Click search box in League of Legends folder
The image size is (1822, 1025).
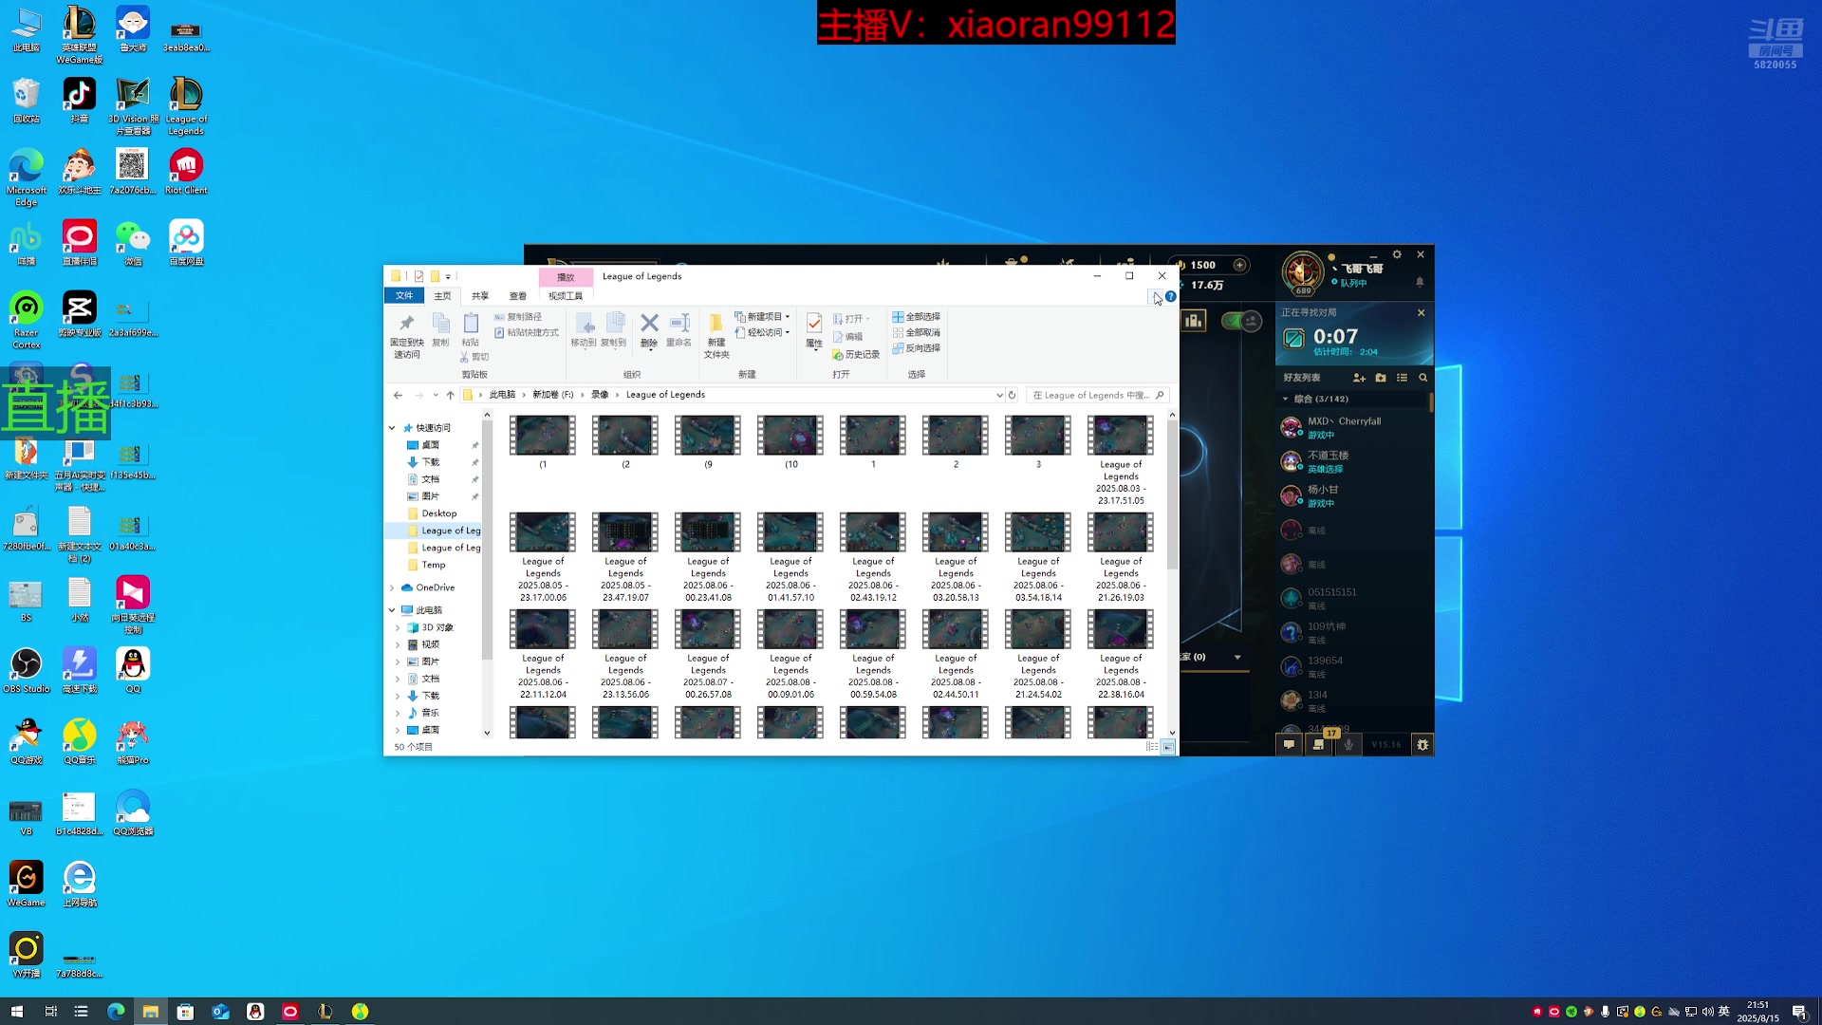pyautogui.click(x=1097, y=395)
